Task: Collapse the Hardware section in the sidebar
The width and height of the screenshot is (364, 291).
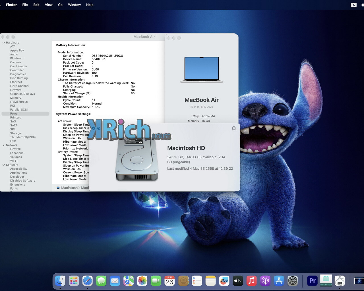Action: point(4,43)
